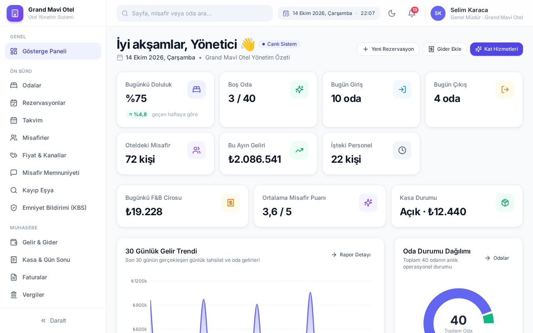Open Misafirler in the sidebar

(x=53, y=138)
